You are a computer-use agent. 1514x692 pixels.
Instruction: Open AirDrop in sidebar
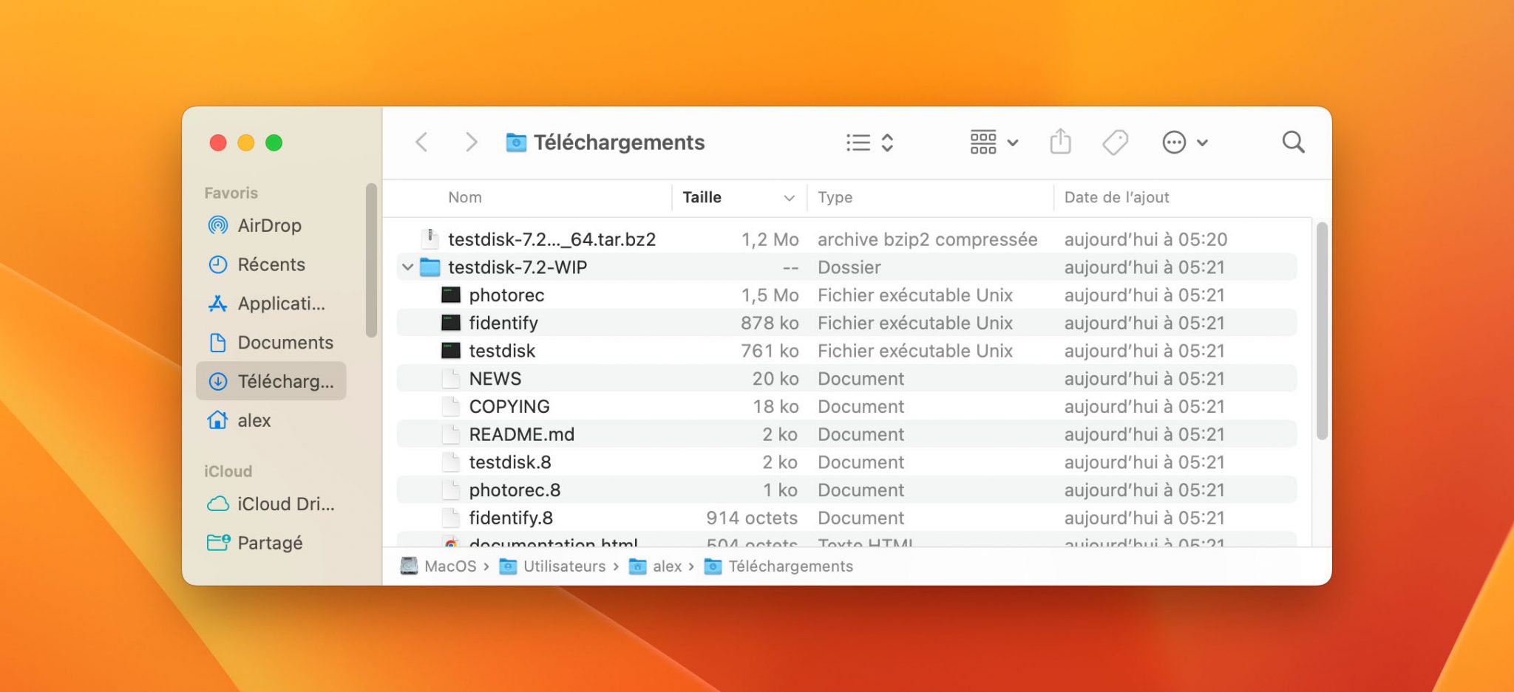pos(271,225)
